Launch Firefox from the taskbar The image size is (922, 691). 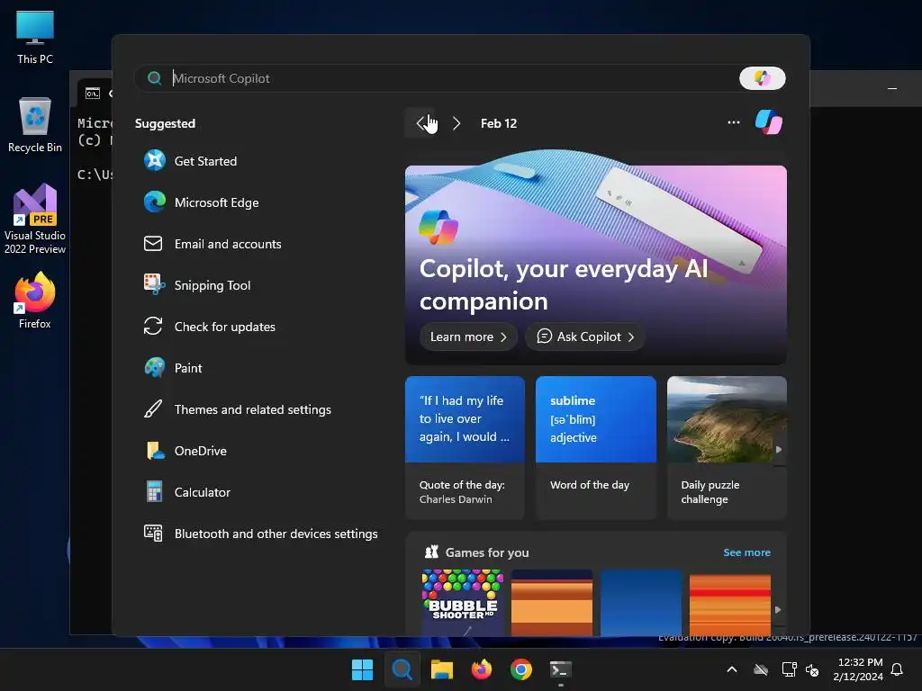click(482, 669)
